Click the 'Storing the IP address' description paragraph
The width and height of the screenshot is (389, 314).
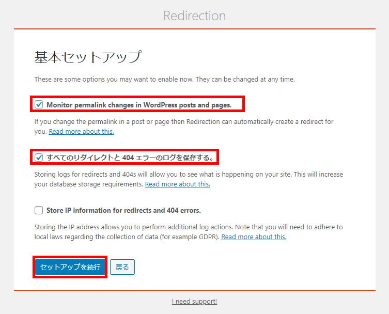click(189, 232)
